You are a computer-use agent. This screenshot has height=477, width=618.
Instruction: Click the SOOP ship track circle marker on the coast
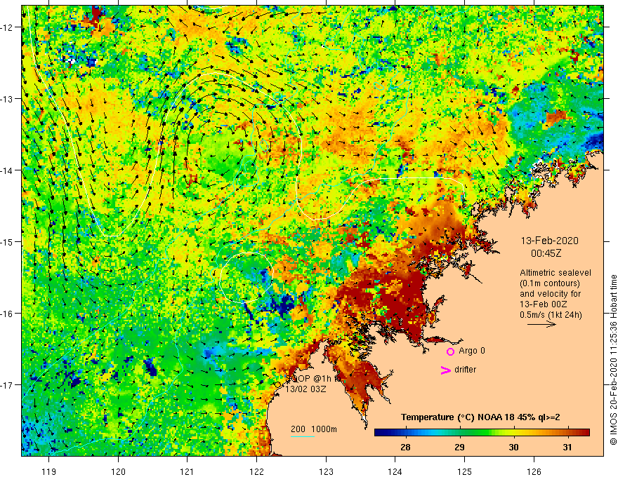pos(278,384)
